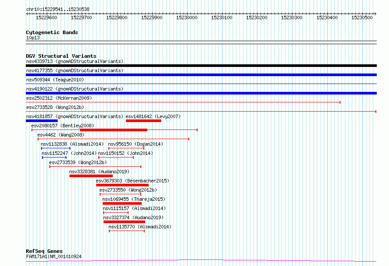Click ruler position 15230500

(x=362, y=17)
